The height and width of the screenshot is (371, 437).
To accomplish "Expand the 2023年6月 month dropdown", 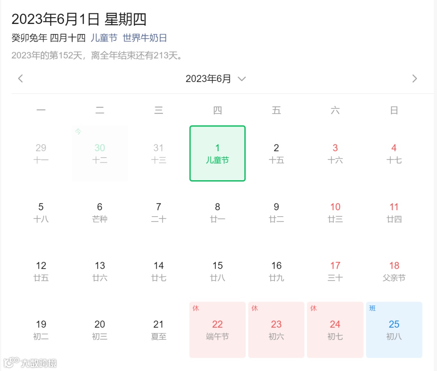I will 216,79.
